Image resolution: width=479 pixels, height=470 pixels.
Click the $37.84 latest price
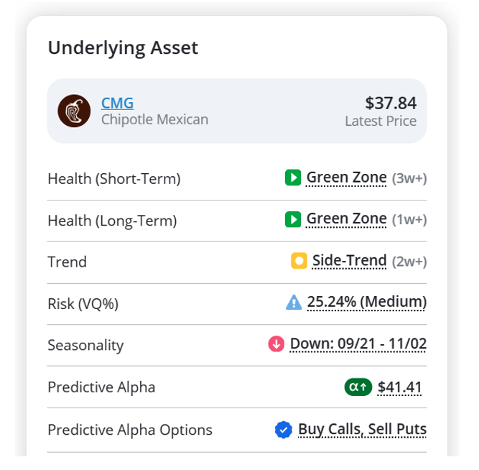tap(391, 103)
